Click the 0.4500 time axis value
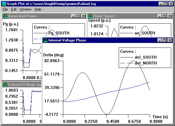 tap(113, 121)
